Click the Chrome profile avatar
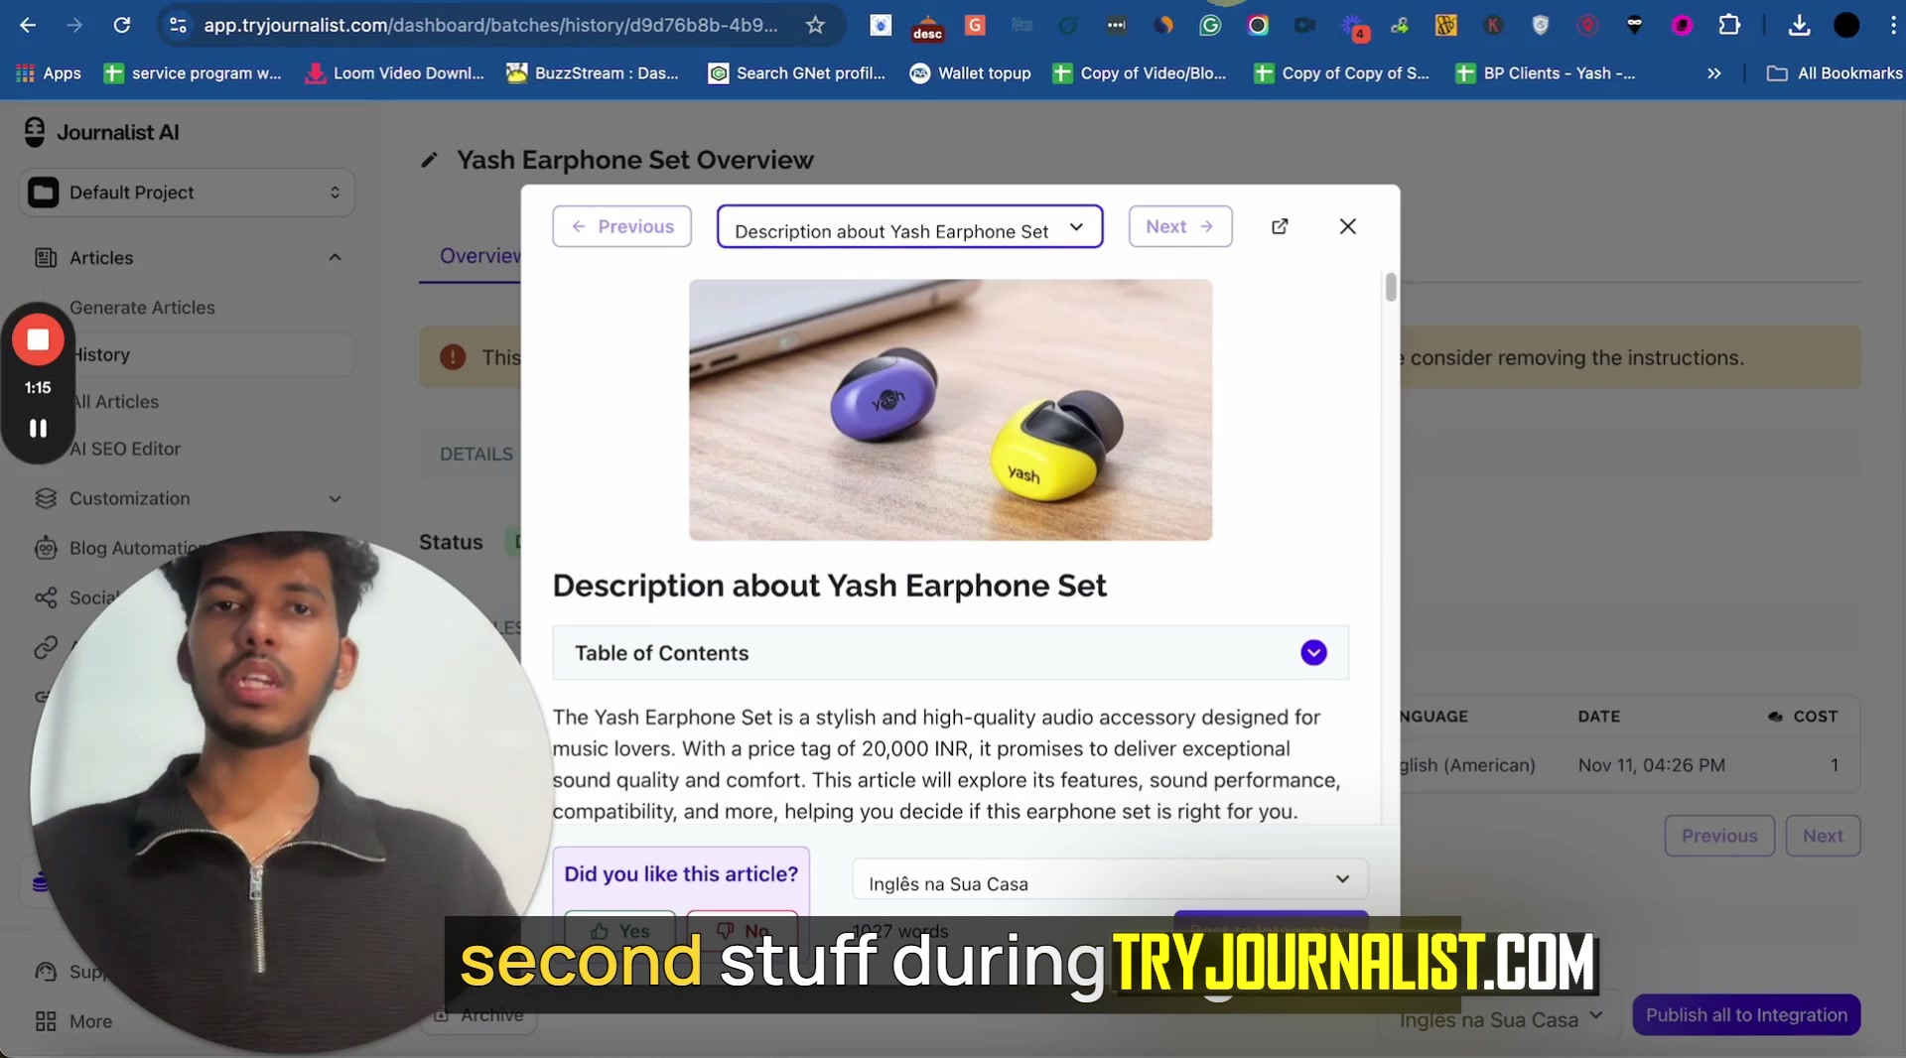The image size is (1906, 1058). click(1846, 25)
